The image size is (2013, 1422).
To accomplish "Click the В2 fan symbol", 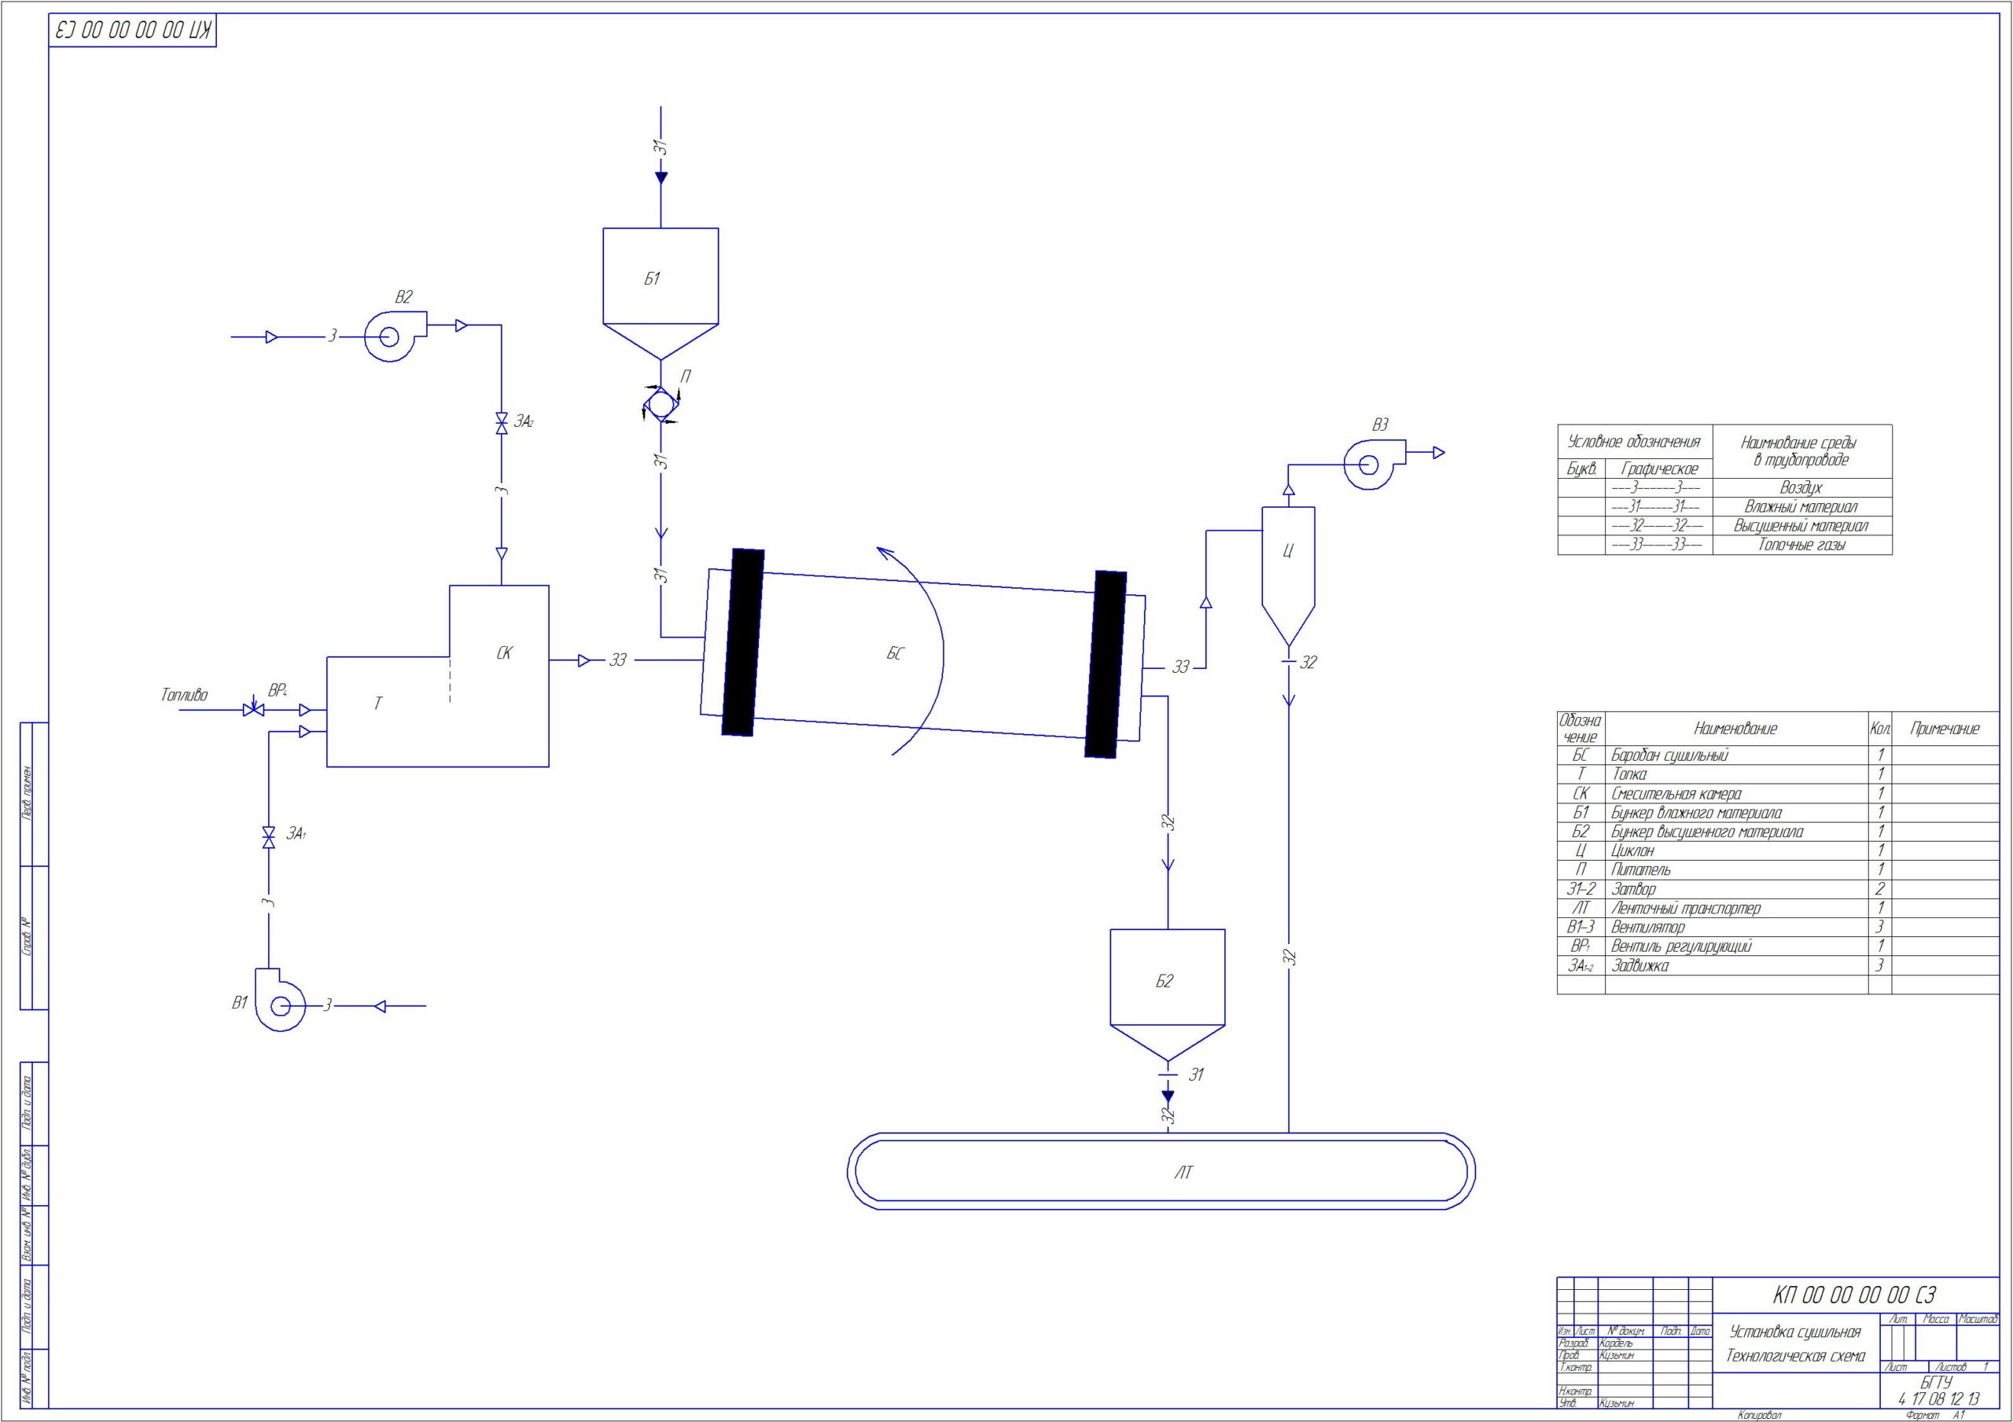I will [395, 336].
